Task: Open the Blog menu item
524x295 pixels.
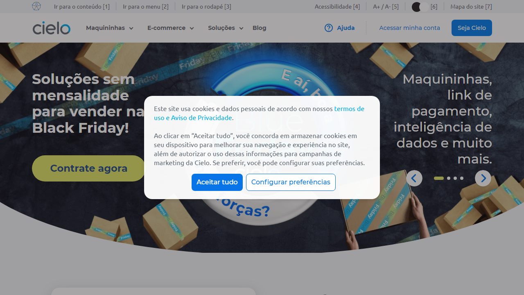Action: (259, 28)
